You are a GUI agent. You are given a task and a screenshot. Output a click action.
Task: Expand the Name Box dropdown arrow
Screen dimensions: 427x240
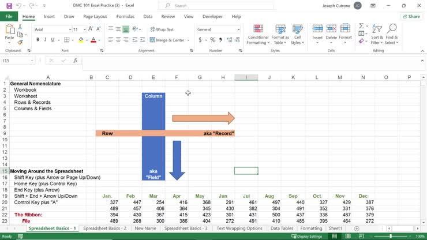(x=32, y=61)
